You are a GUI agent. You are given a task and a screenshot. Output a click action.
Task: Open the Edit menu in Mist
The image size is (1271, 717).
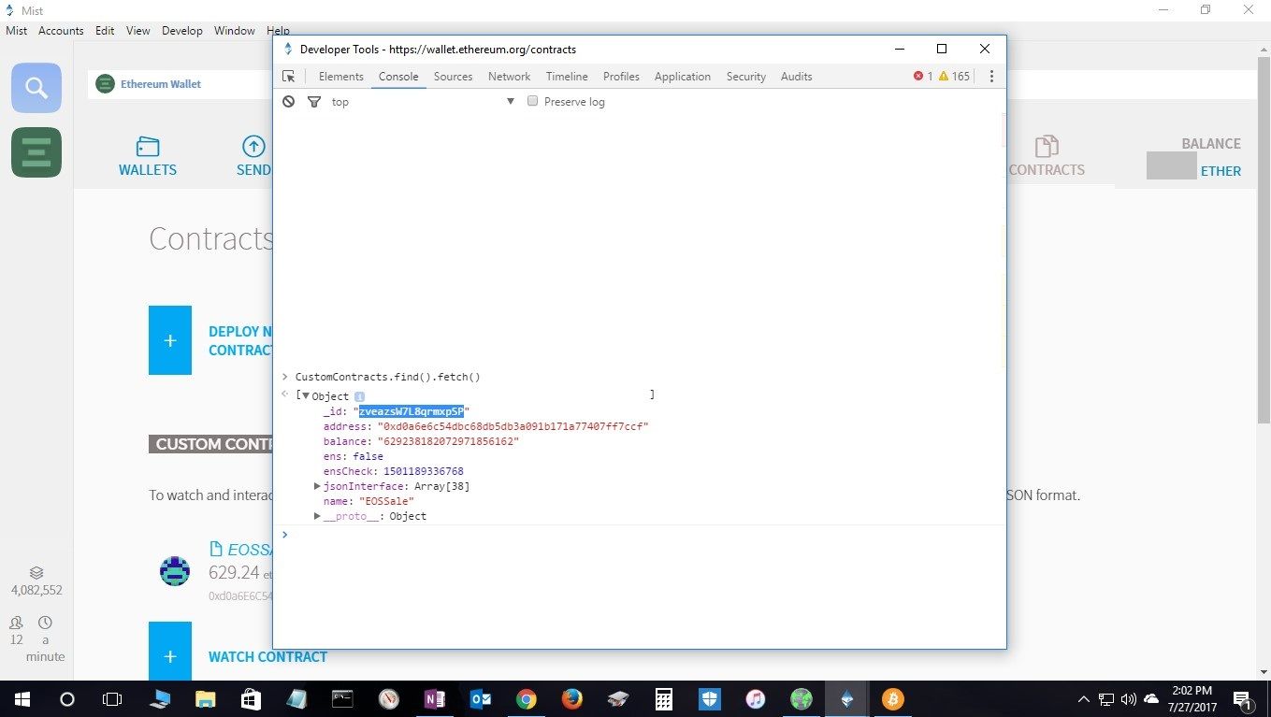[x=105, y=31]
